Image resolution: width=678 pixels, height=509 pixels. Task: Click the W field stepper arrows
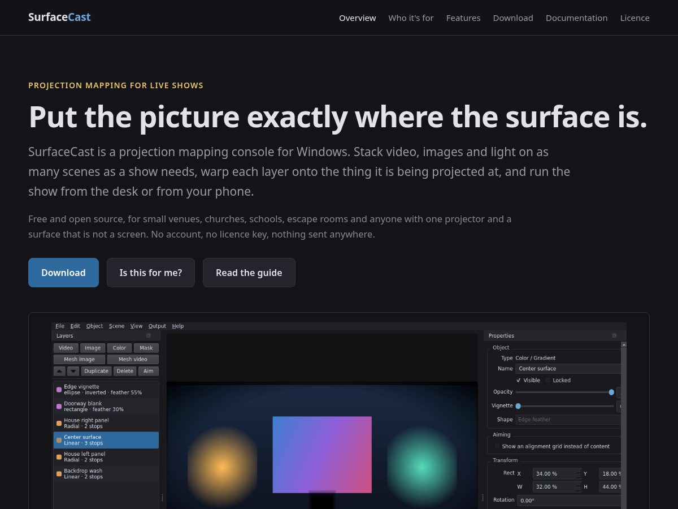[578, 487]
